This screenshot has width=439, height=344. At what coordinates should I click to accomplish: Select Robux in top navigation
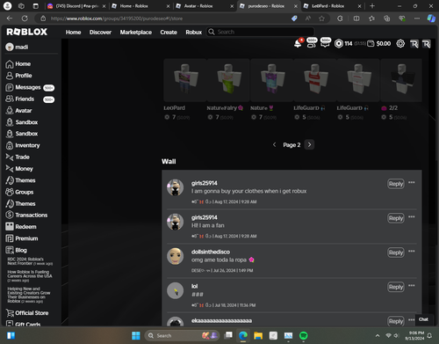(x=194, y=32)
